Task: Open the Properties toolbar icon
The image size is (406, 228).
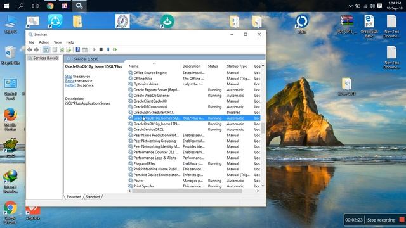Action: pyautogui.click(x=55, y=49)
